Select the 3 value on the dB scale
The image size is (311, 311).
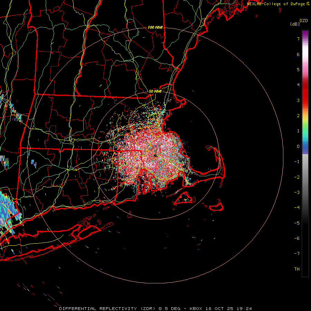click(298, 100)
